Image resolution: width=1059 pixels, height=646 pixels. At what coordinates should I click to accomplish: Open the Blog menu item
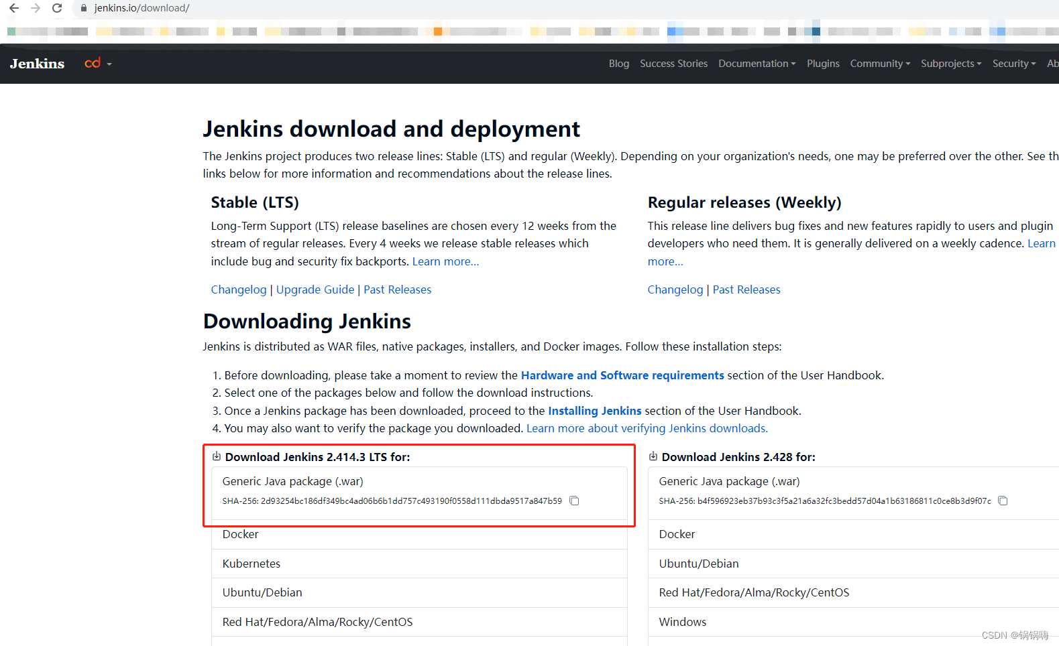(x=619, y=64)
